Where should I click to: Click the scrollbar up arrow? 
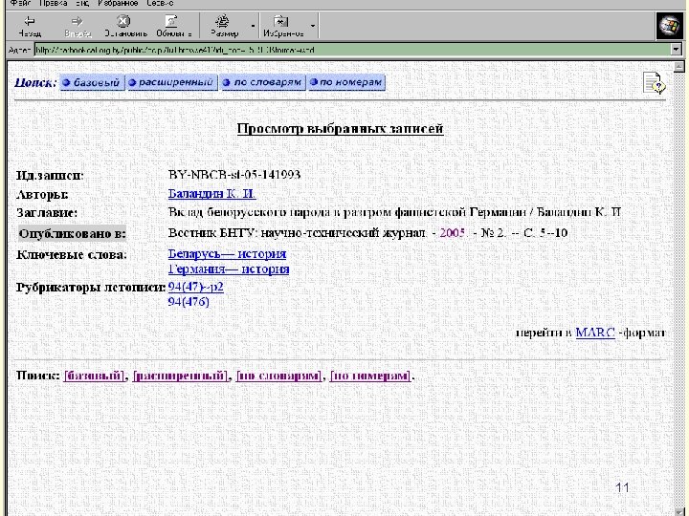[679, 67]
